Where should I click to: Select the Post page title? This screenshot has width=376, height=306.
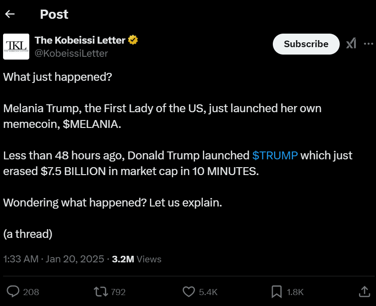54,14
